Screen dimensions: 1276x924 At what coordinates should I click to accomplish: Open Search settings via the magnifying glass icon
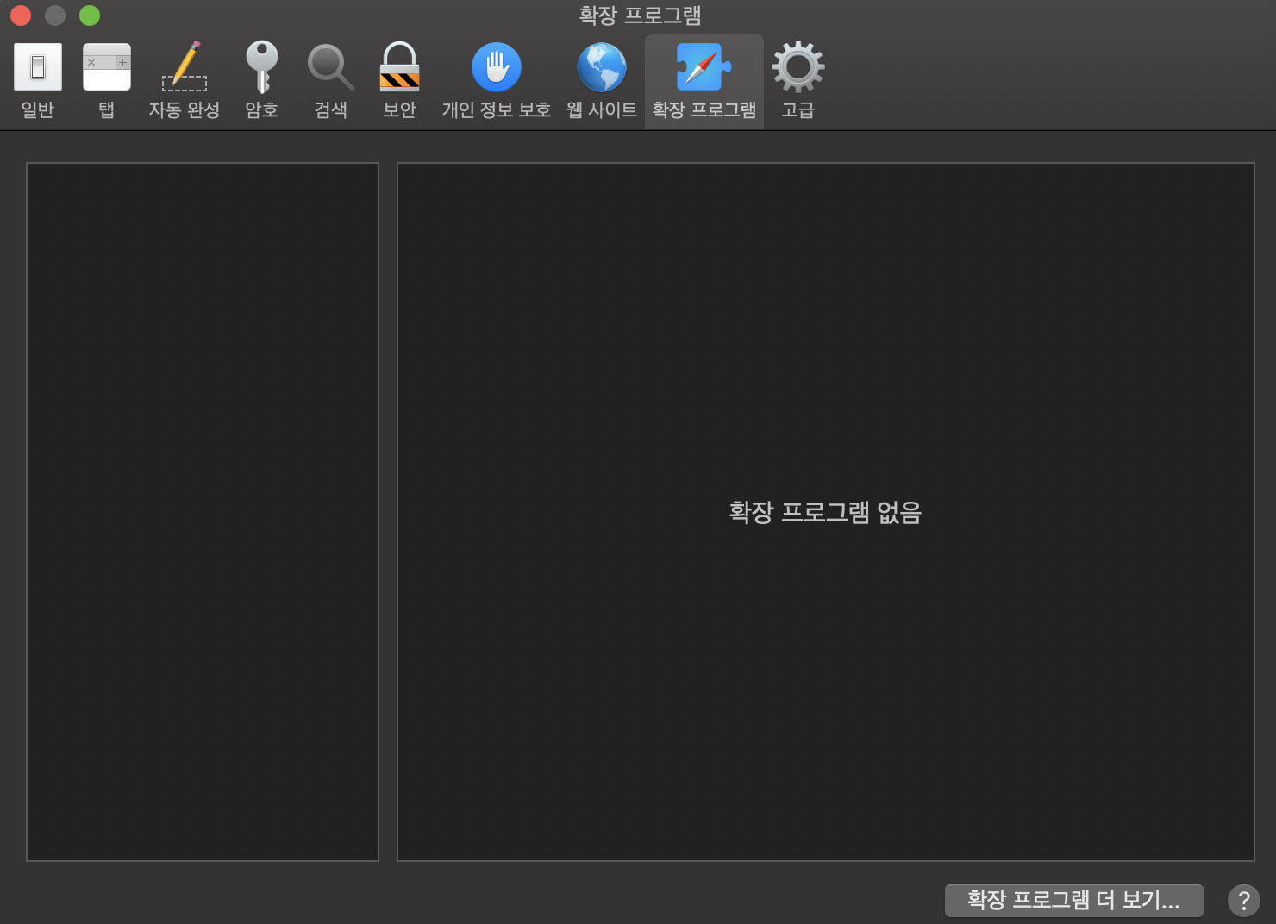pos(330,67)
